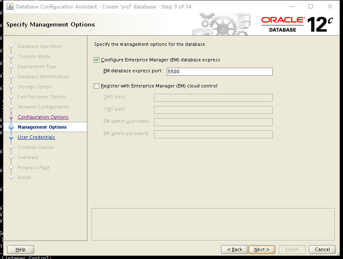343x259 pixels.
Task: Click the 'Specify Management Options' heading
Action: (50, 24)
